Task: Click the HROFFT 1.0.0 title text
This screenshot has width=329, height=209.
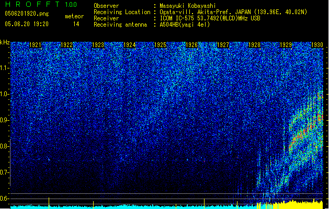Action: tap(41, 4)
